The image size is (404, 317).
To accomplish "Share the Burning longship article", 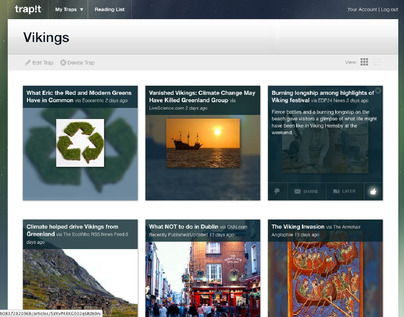I will pos(306,191).
